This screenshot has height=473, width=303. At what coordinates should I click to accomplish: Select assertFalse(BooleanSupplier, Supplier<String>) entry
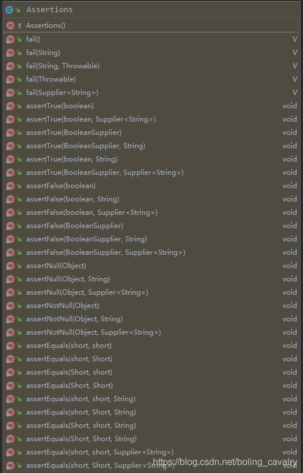[151, 252]
